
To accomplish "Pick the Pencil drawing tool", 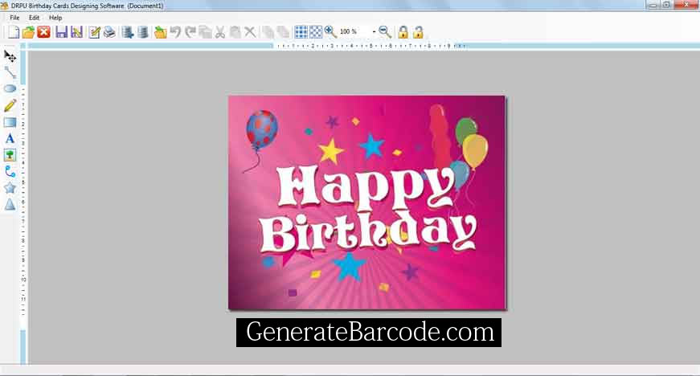I will click(x=10, y=105).
